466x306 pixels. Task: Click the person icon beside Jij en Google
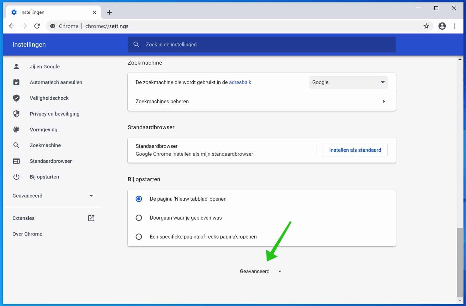tap(16, 67)
